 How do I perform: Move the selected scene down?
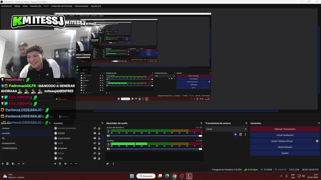[x=23, y=164]
